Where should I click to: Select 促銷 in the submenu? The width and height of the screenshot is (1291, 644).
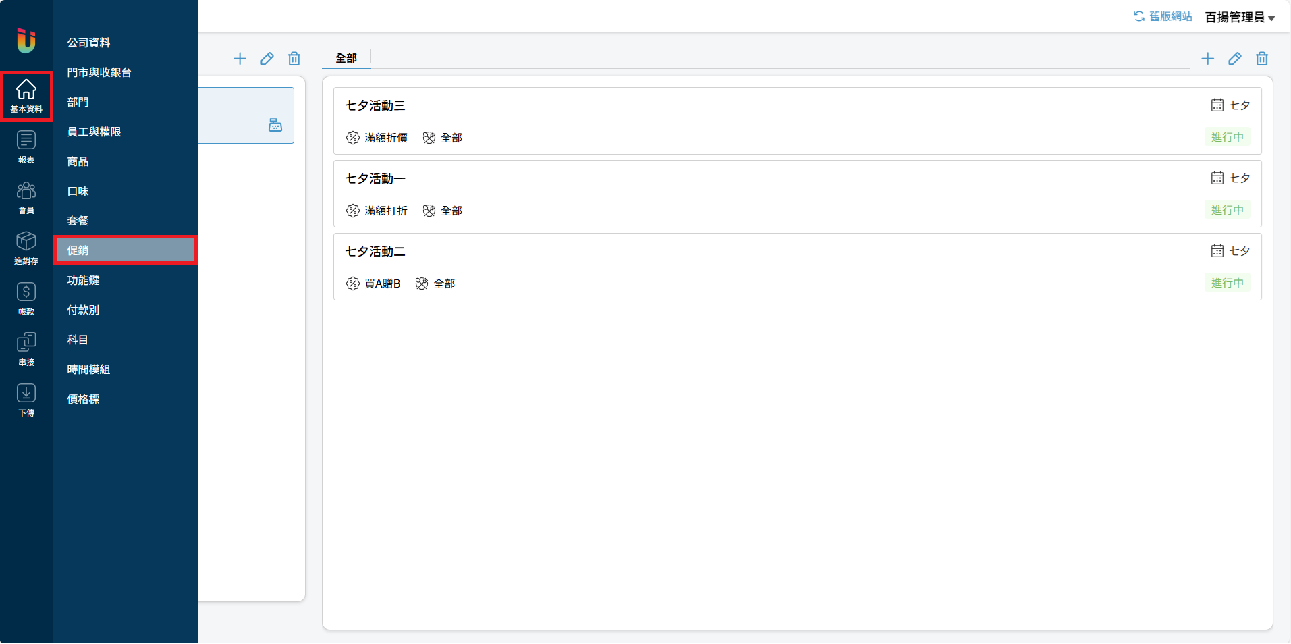(126, 250)
